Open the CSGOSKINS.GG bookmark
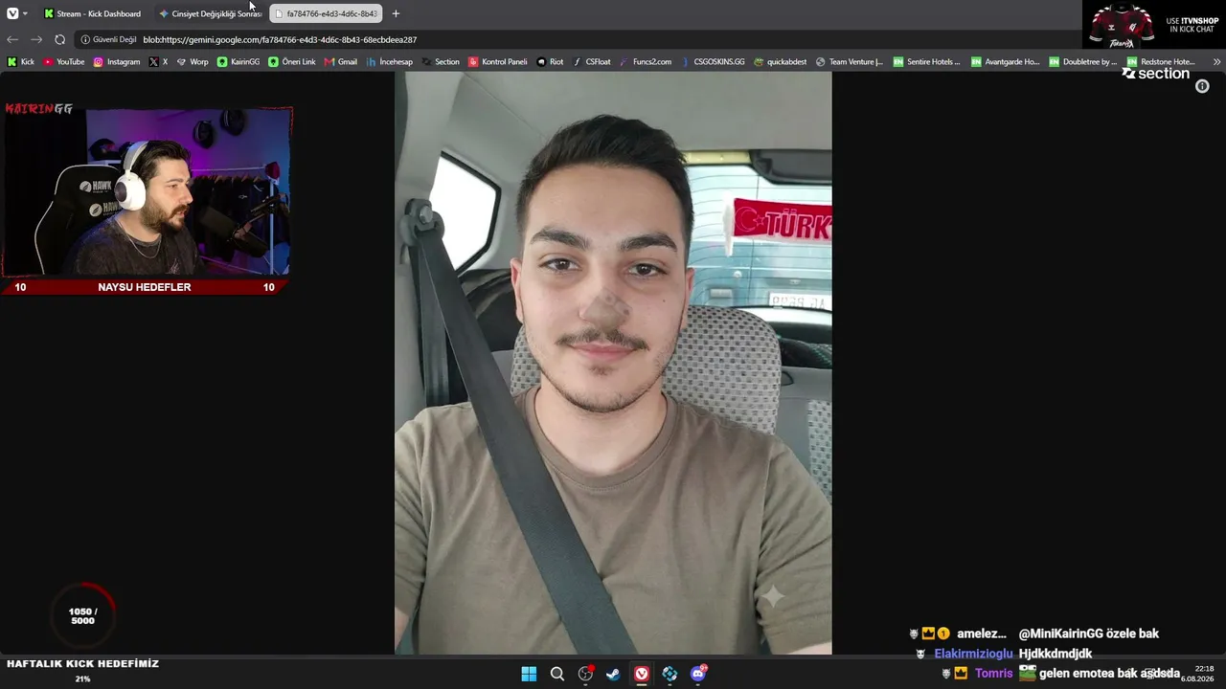Image resolution: width=1226 pixels, height=689 pixels. pyautogui.click(x=713, y=61)
